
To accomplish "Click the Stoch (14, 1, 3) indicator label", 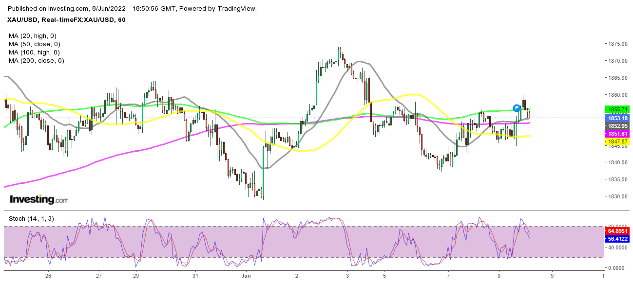I will pyautogui.click(x=31, y=219).
